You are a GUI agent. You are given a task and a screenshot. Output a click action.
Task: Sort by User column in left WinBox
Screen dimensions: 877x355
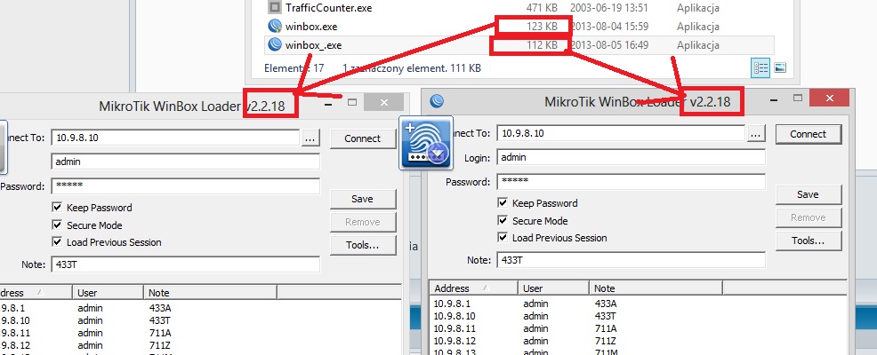click(x=108, y=293)
